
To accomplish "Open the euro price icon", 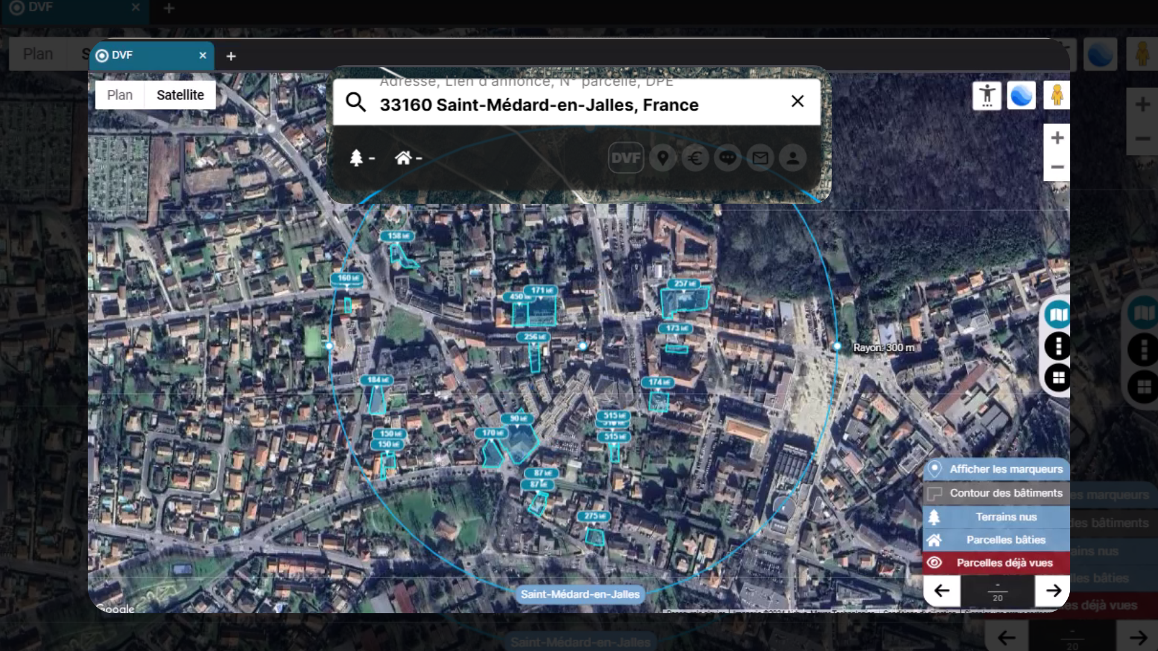I will (695, 158).
